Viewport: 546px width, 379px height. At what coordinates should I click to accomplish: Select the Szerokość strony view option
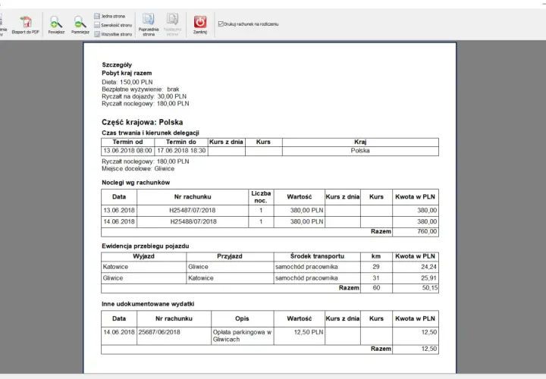113,25
